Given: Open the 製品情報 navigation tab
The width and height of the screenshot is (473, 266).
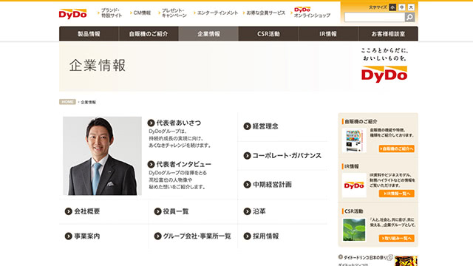Looking at the screenshot, I should pos(89,34).
